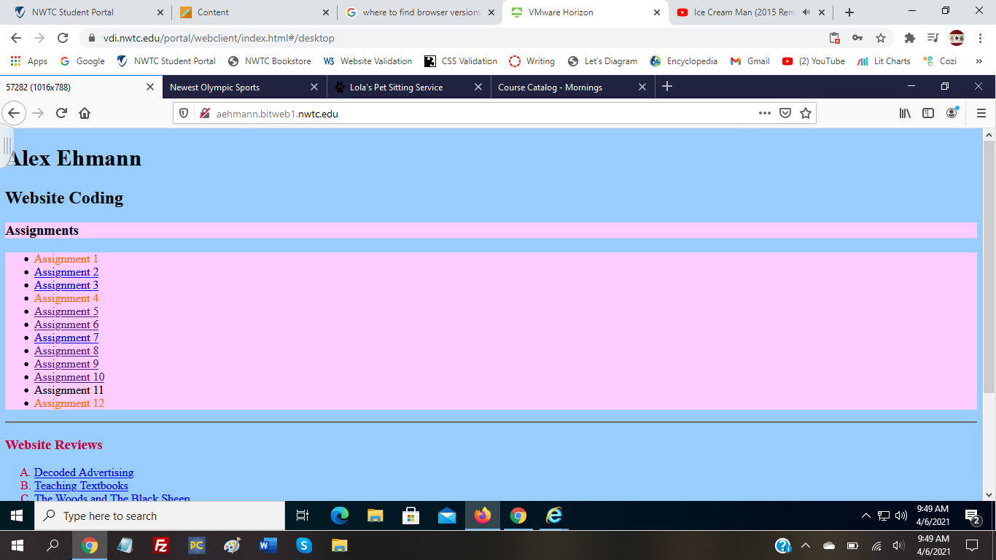Navigate back using Firefox's back arrow
This screenshot has height=560, width=996.
pos(15,113)
